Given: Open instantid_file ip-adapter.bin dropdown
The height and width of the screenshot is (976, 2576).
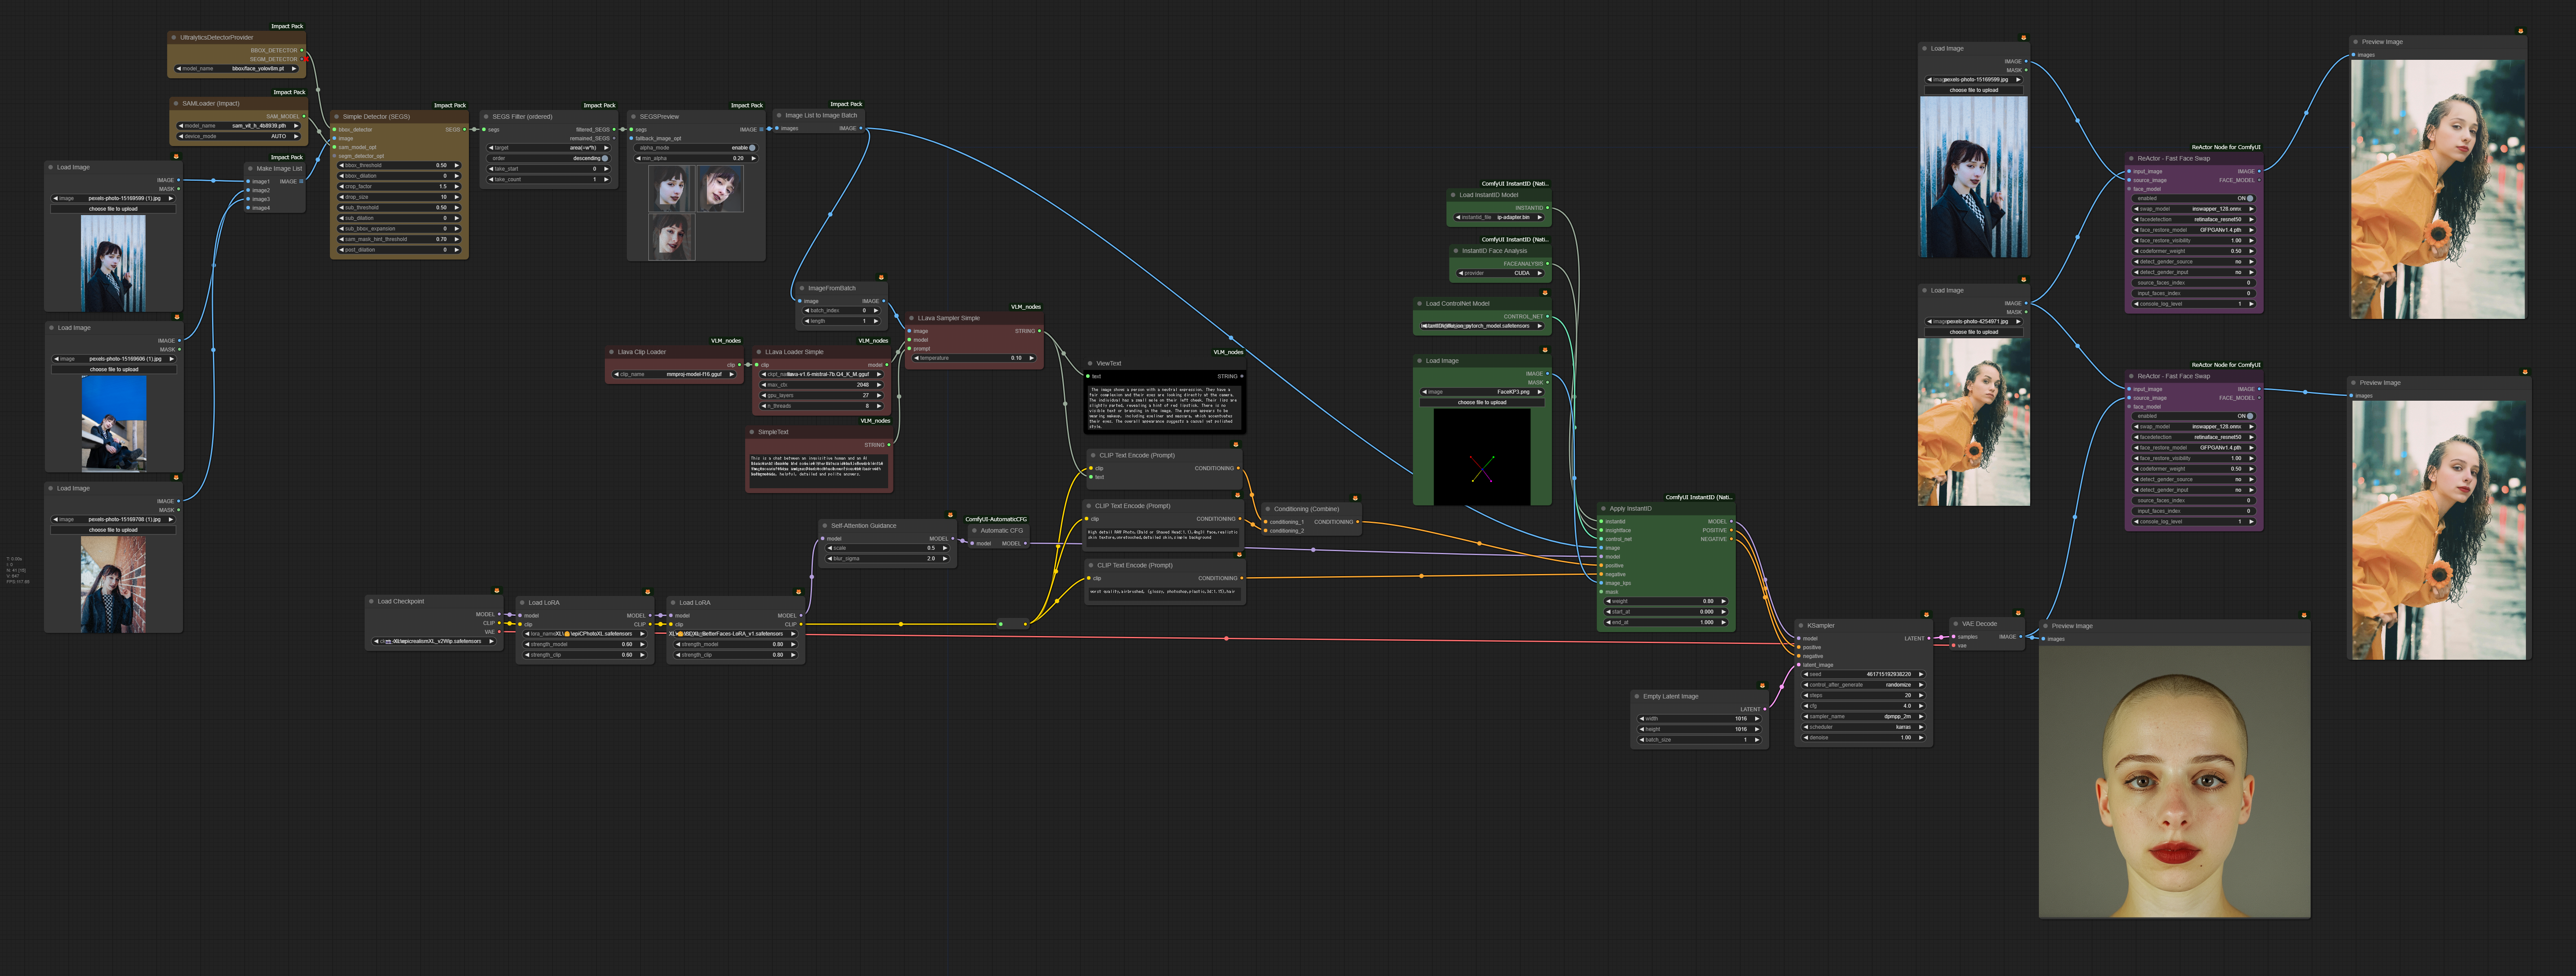Looking at the screenshot, I should point(1499,217).
